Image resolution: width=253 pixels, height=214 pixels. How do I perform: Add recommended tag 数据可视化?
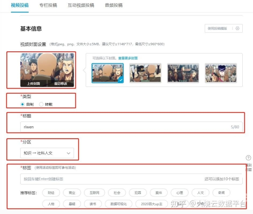[x=119, y=204]
